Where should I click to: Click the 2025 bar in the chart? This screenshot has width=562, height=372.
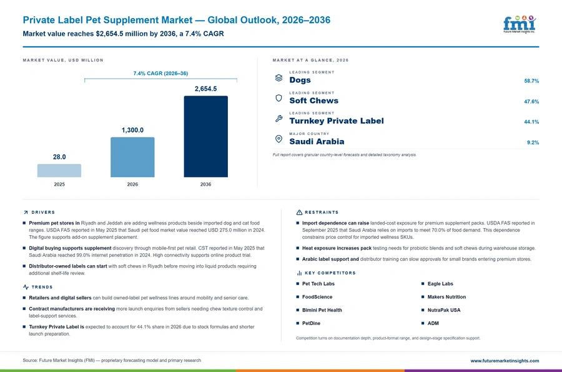tap(59, 171)
